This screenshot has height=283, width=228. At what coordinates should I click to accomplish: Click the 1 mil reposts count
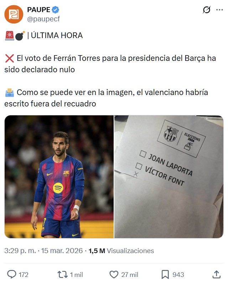[77, 275]
